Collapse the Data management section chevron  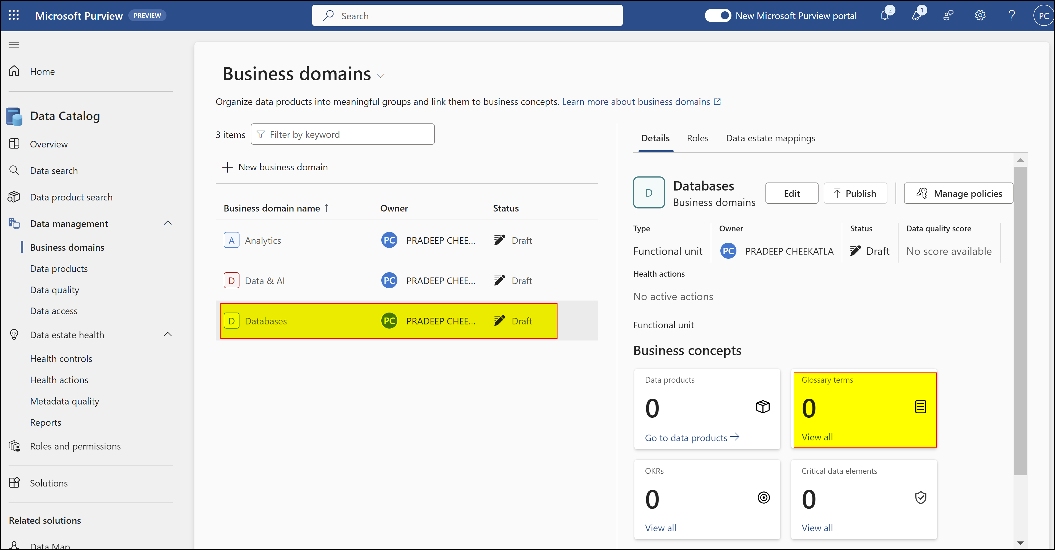[168, 223]
